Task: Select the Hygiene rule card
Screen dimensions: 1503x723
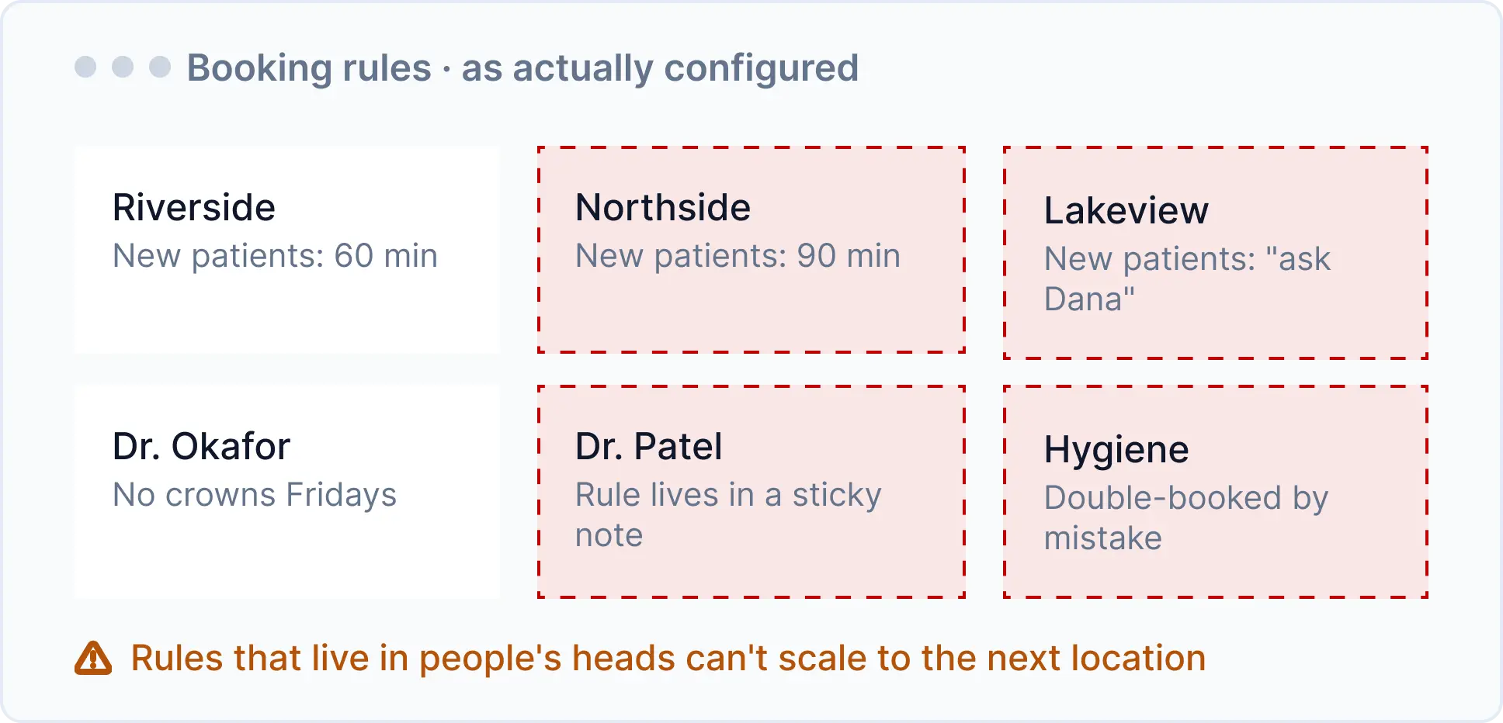Action: [1216, 492]
